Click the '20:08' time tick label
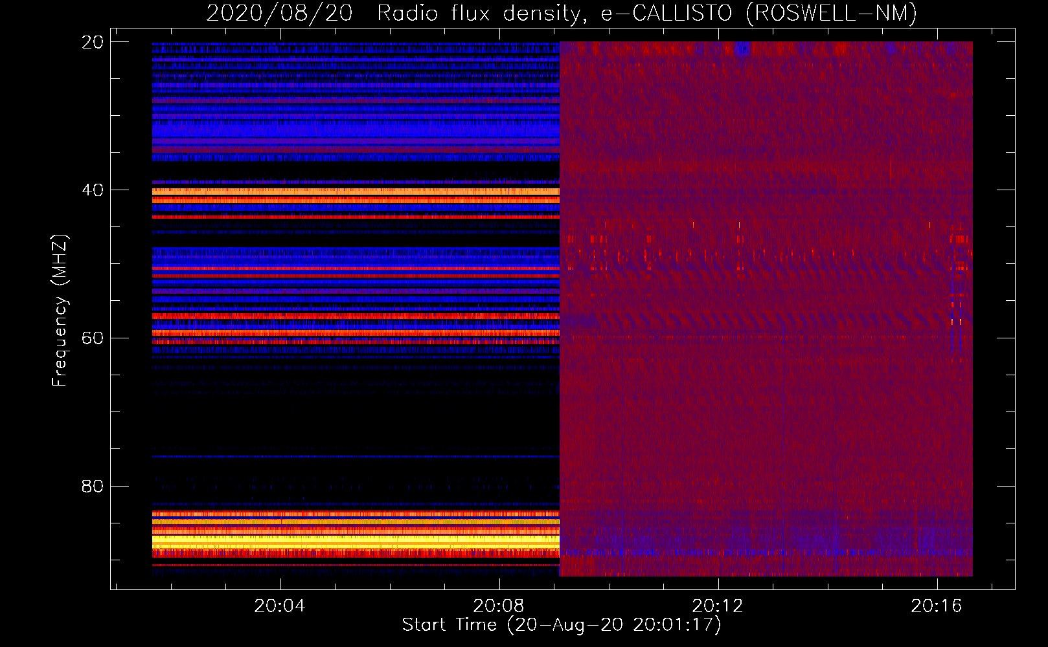 click(499, 606)
